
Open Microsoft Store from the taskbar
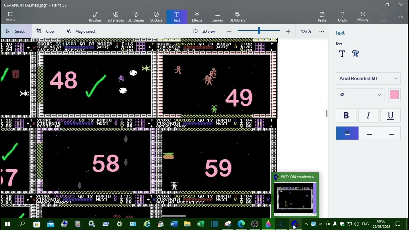tap(37, 224)
